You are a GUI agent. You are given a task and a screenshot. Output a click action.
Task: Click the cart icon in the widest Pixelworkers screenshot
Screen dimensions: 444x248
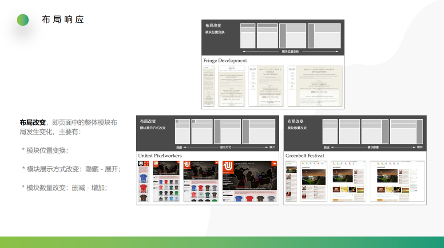click(274, 163)
